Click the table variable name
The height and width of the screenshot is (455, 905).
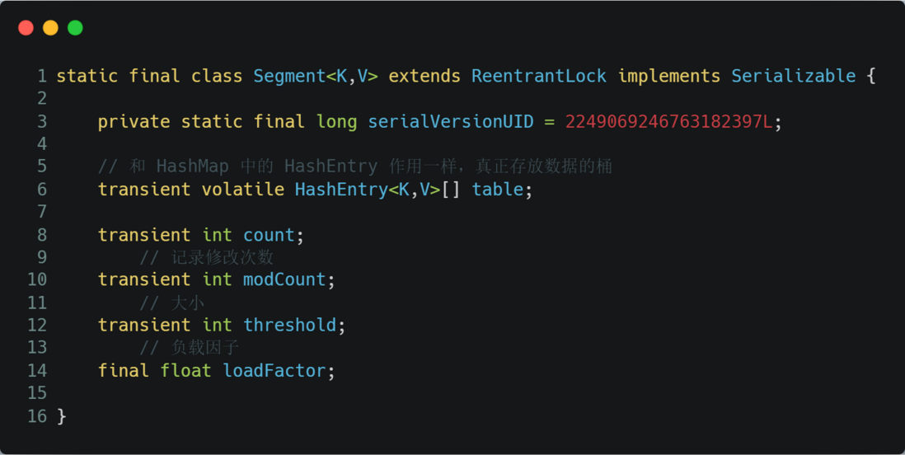click(x=498, y=190)
